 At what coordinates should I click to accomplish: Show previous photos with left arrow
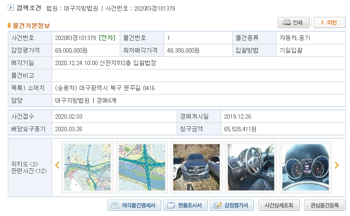tap(57, 165)
